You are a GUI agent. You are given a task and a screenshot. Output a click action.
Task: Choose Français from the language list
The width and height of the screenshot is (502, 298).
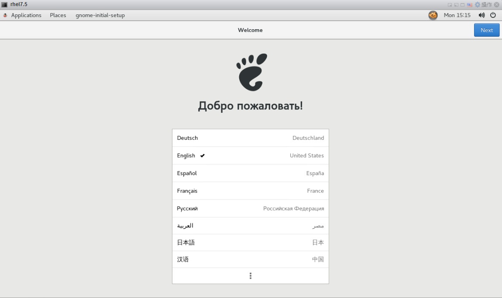pyautogui.click(x=251, y=191)
